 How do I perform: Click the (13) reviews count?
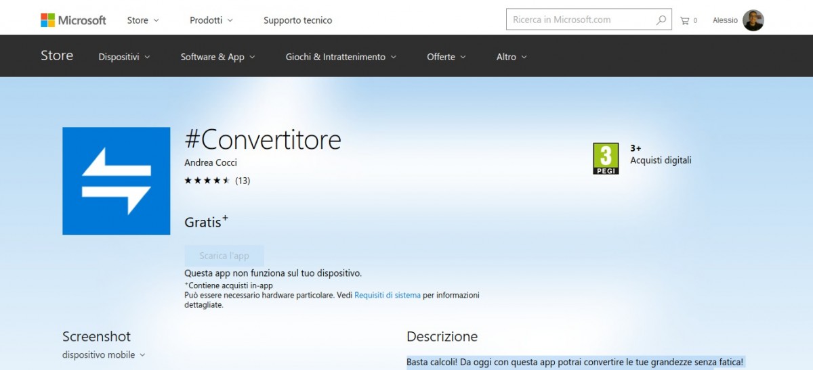point(243,181)
